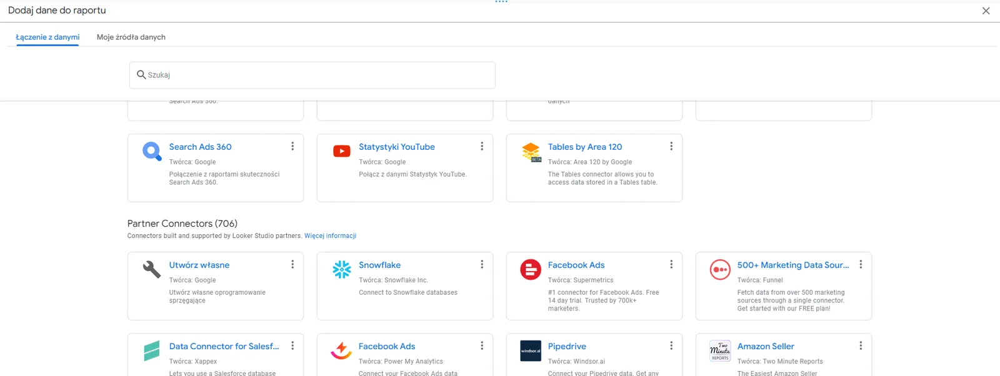
Task: Click 'Connect to Snowflake databases' description
Action: tap(408, 293)
